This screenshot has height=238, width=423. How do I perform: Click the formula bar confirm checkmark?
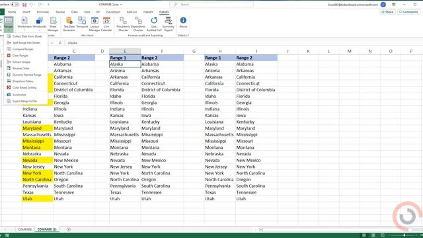click(x=52, y=43)
